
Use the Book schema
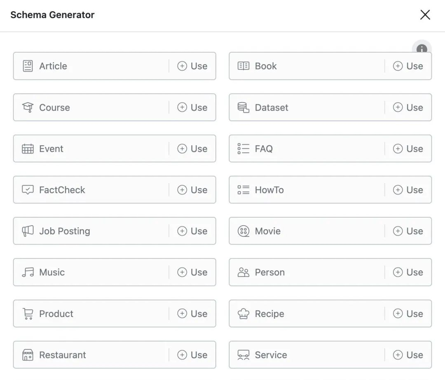[x=408, y=66]
